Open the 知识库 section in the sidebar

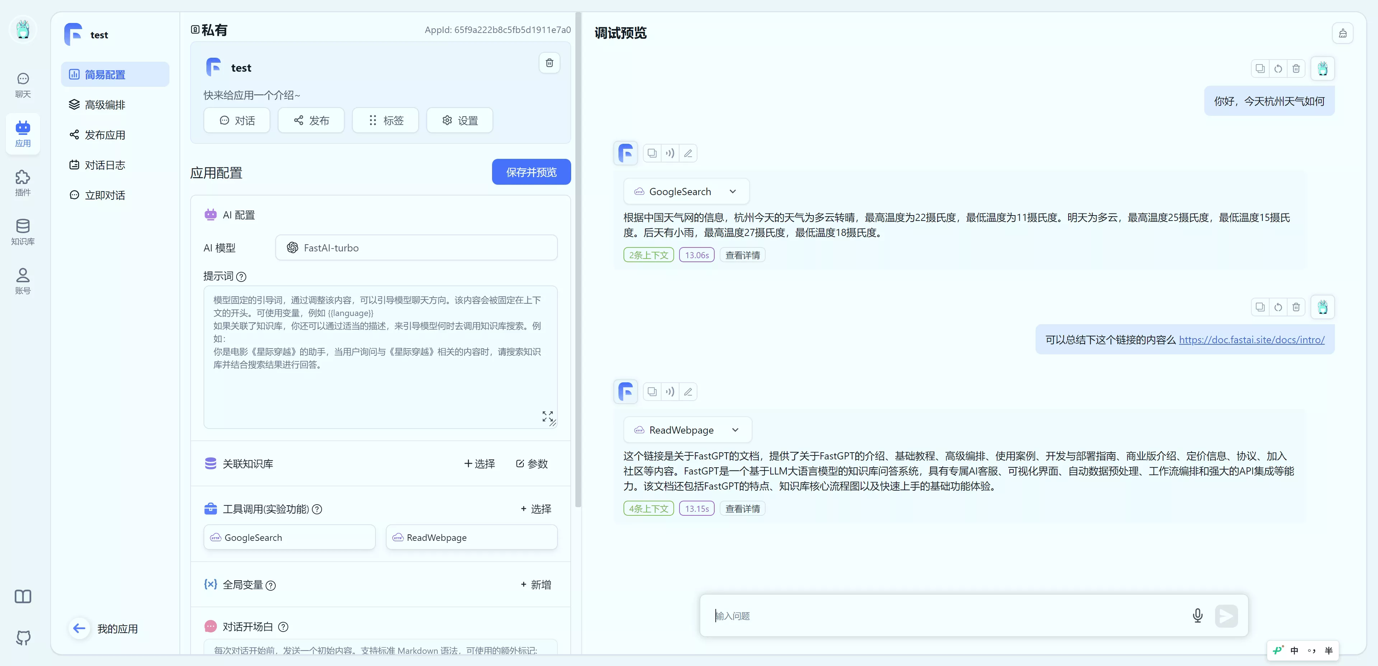(23, 232)
